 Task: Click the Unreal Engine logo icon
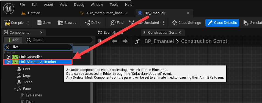point(9,9)
